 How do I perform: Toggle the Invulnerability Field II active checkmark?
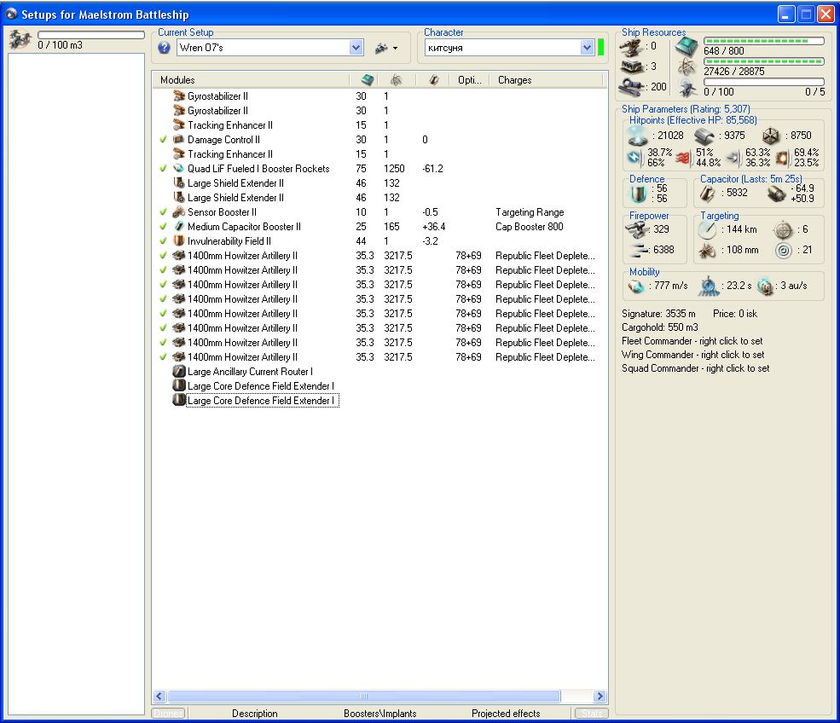point(163,241)
